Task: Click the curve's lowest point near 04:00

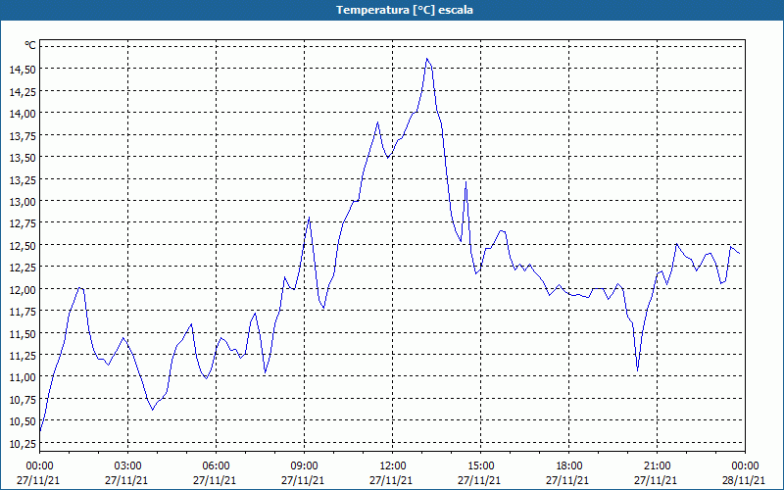Action: [x=153, y=410]
